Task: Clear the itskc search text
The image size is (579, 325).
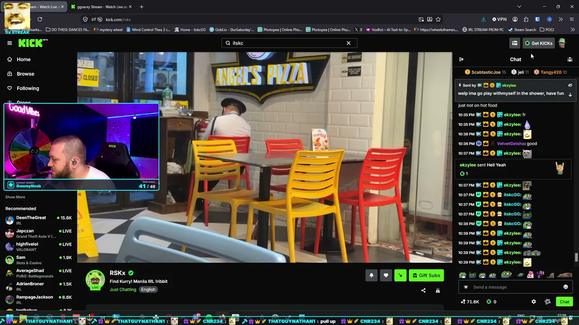Action: tap(348, 43)
